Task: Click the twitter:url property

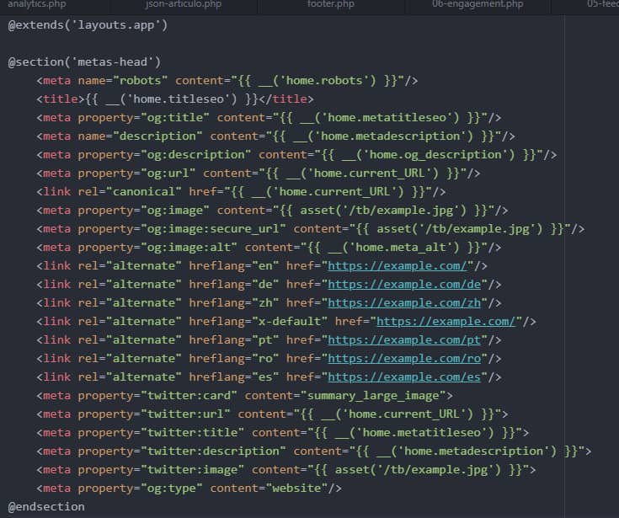Action: coord(154,414)
